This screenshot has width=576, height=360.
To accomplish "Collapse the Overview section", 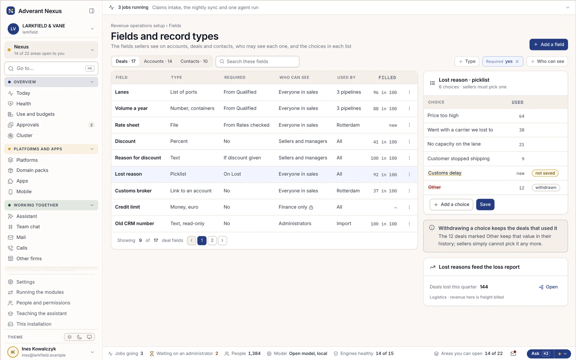I will click(51, 82).
